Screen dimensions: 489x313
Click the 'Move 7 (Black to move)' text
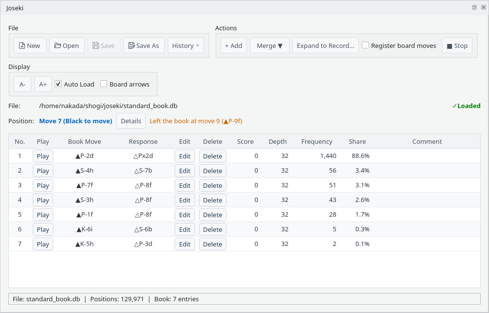pos(75,121)
